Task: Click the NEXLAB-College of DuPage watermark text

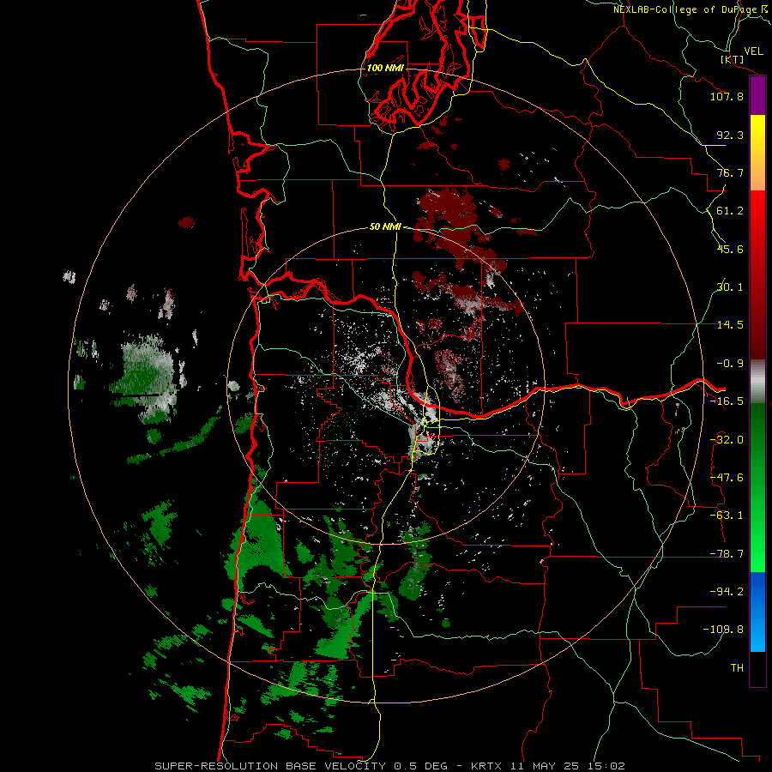Action: click(x=692, y=9)
